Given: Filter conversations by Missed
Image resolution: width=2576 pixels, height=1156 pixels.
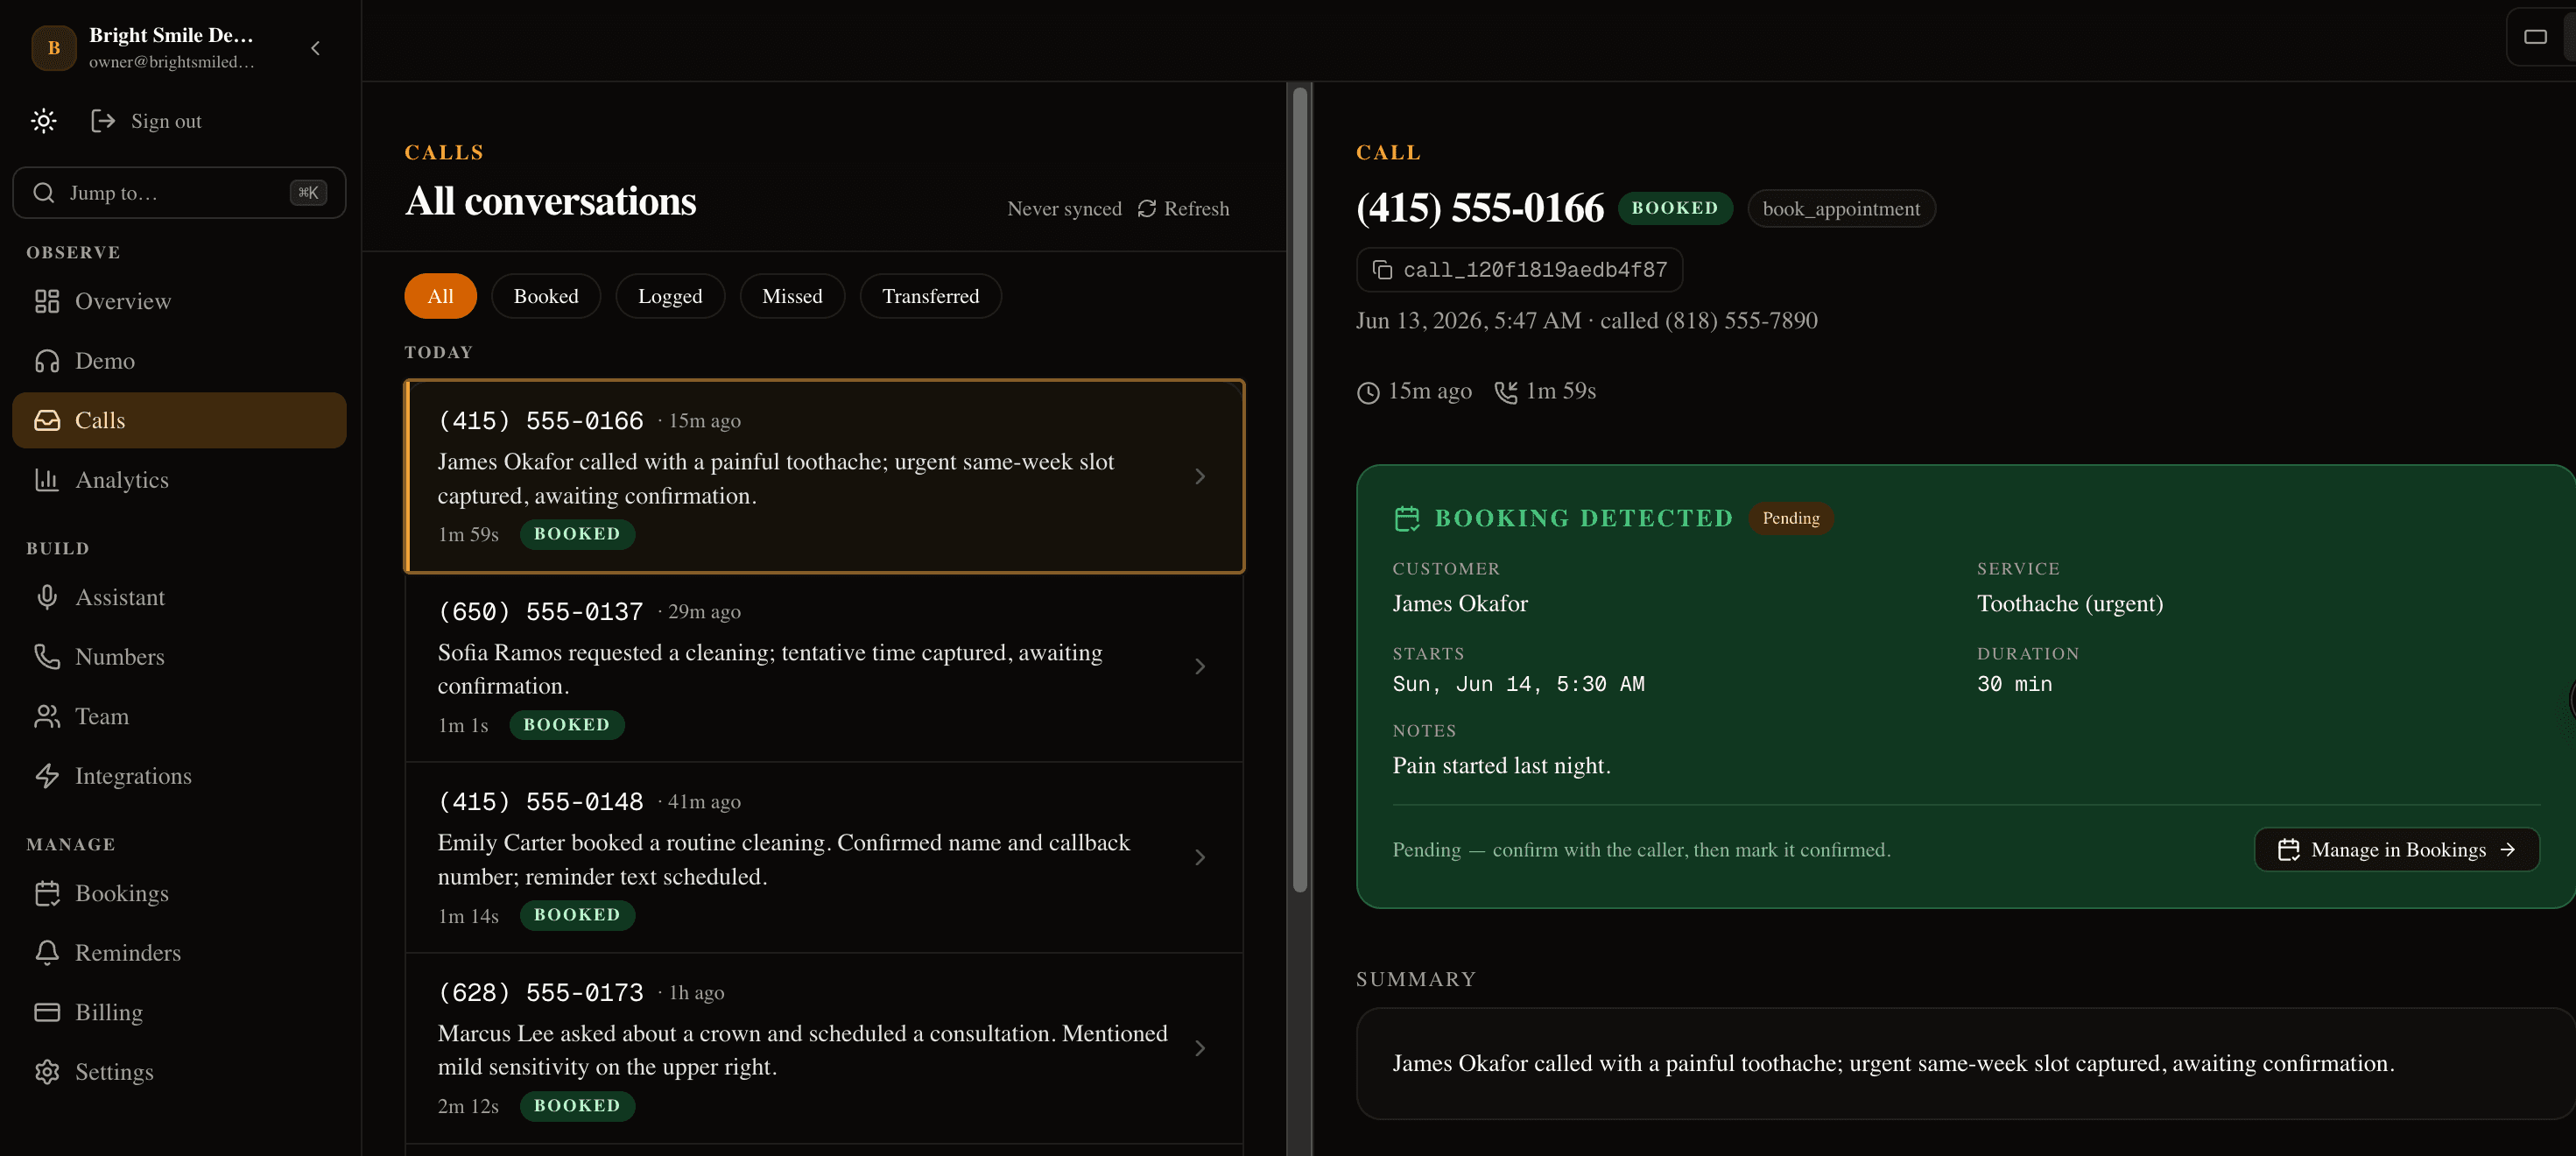Looking at the screenshot, I should point(792,296).
